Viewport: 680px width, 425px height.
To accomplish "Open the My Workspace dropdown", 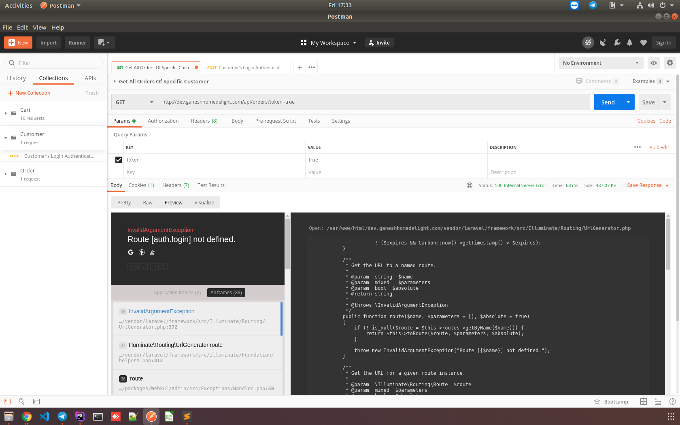I will point(328,42).
